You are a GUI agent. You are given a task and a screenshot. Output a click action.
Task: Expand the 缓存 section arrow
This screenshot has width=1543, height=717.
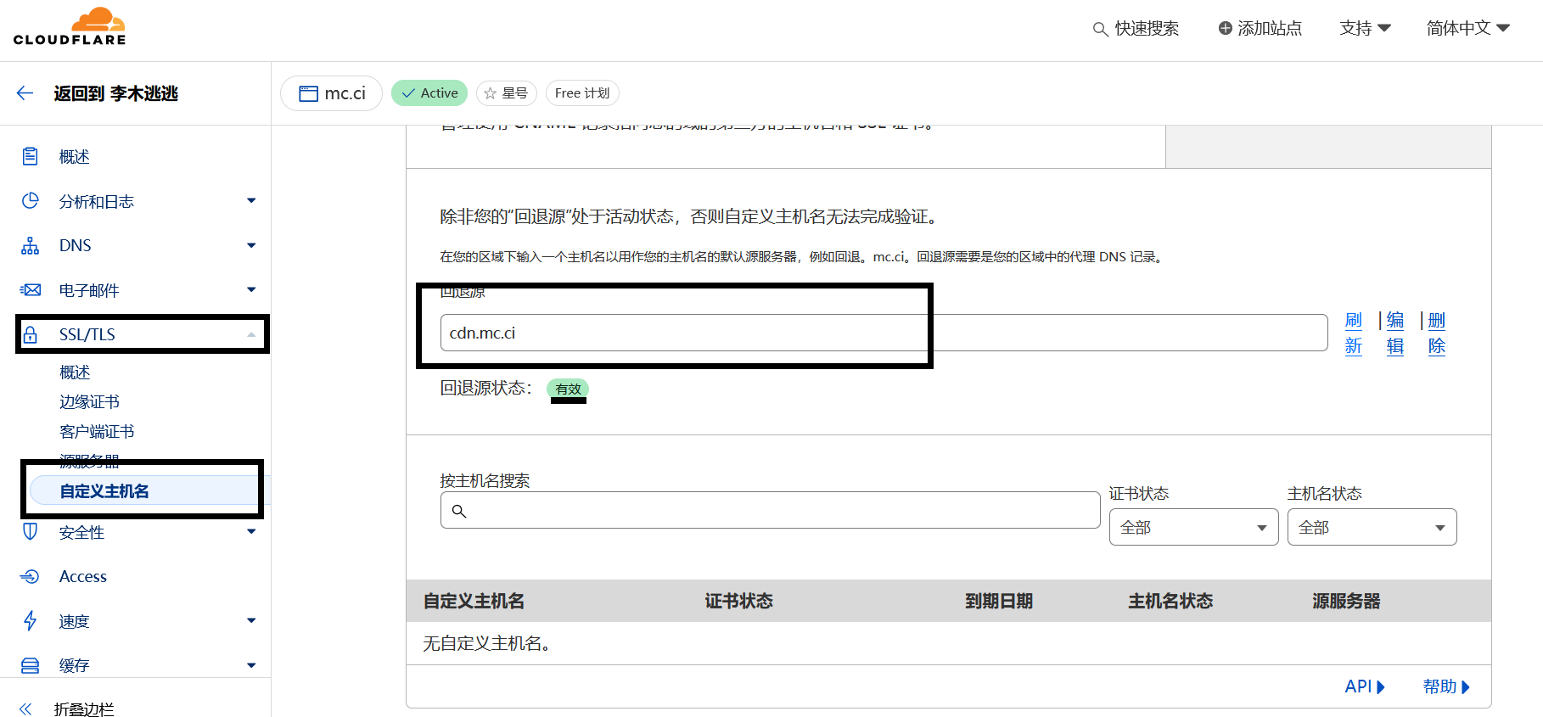pyautogui.click(x=251, y=665)
